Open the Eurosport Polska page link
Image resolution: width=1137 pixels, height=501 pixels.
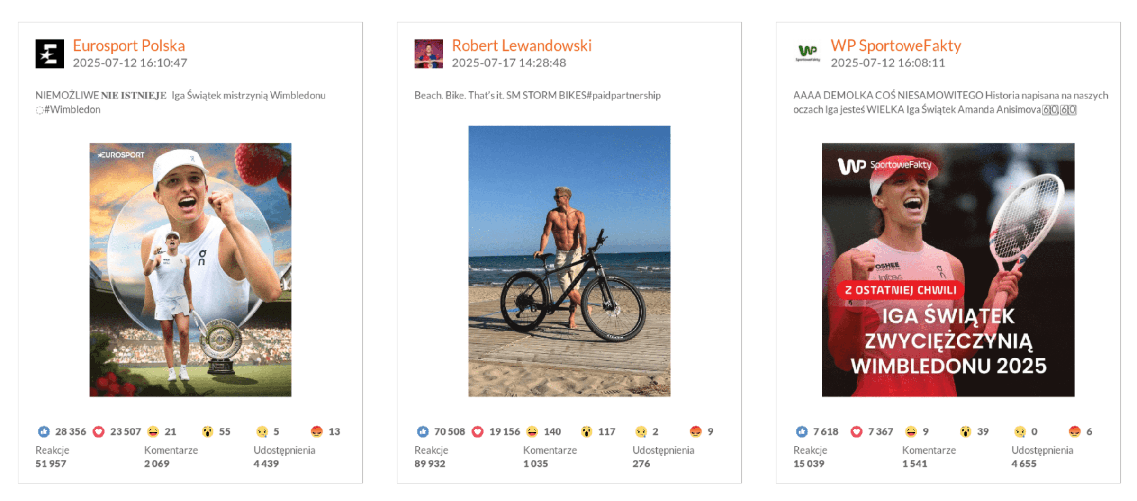point(129,45)
